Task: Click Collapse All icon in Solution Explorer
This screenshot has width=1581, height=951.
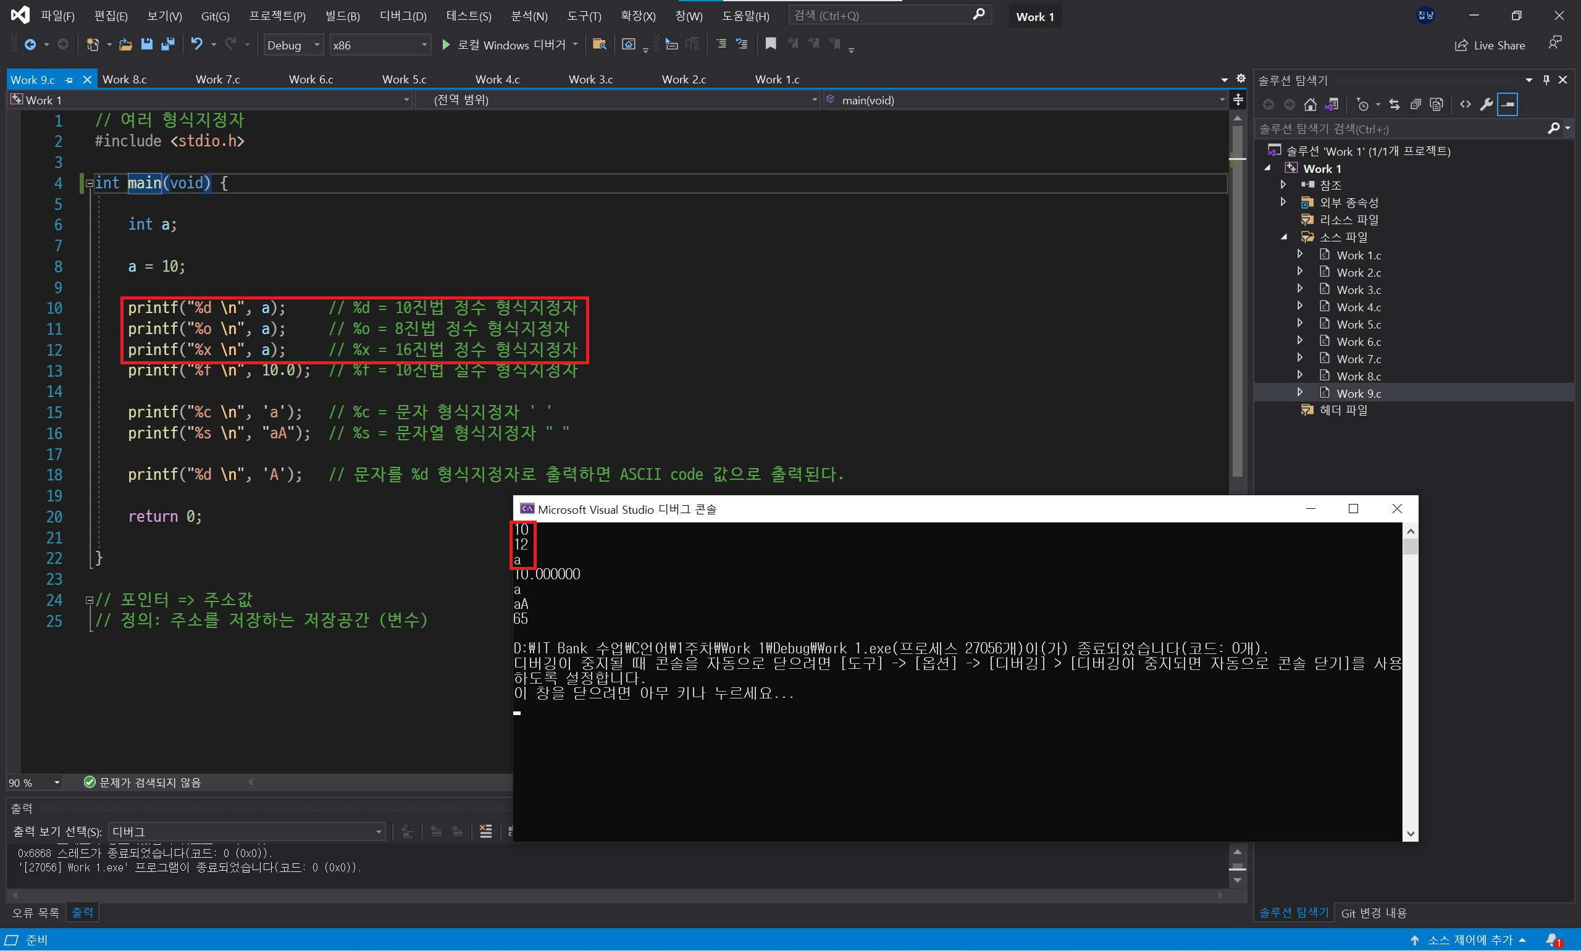Action: pos(1415,104)
